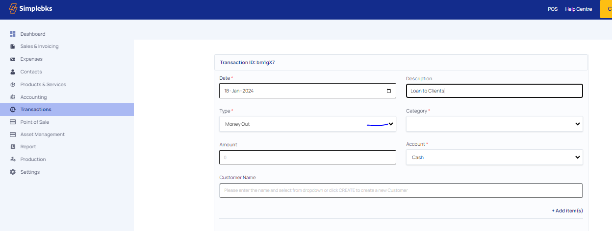The width and height of the screenshot is (612, 231).
Task: Click the Products & Services box icon
Action: click(13, 84)
